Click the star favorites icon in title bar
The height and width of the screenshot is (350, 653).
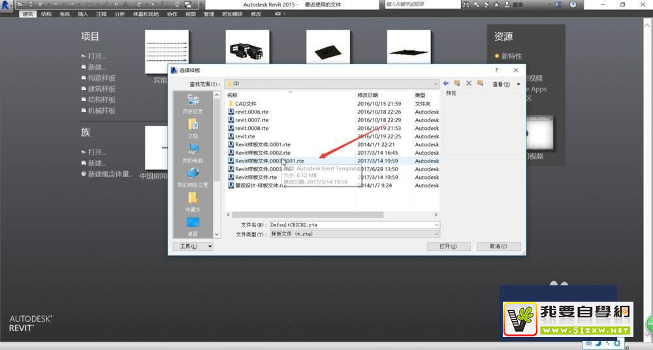496,5
